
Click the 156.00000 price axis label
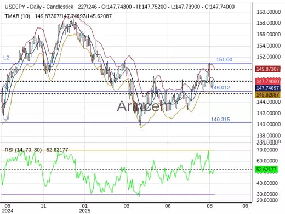(x=269, y=34)
